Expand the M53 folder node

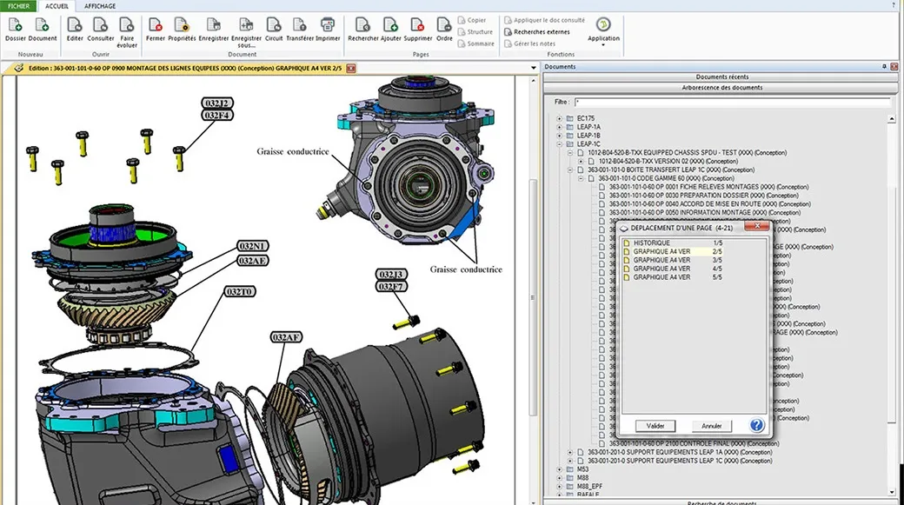coord(560,469)
